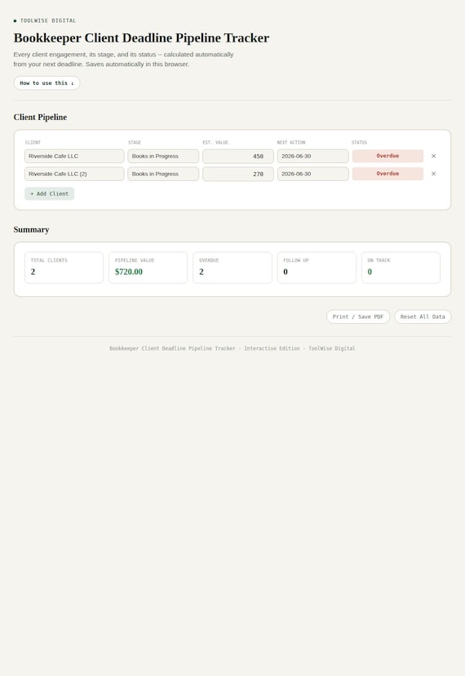This screenshot has width=465, height=676.
Task: Change next action date for Riverside Cafe LLC (2)
Action: [312, 174]
